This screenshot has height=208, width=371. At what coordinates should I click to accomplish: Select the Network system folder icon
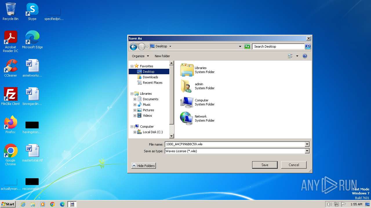coord(187,118)
